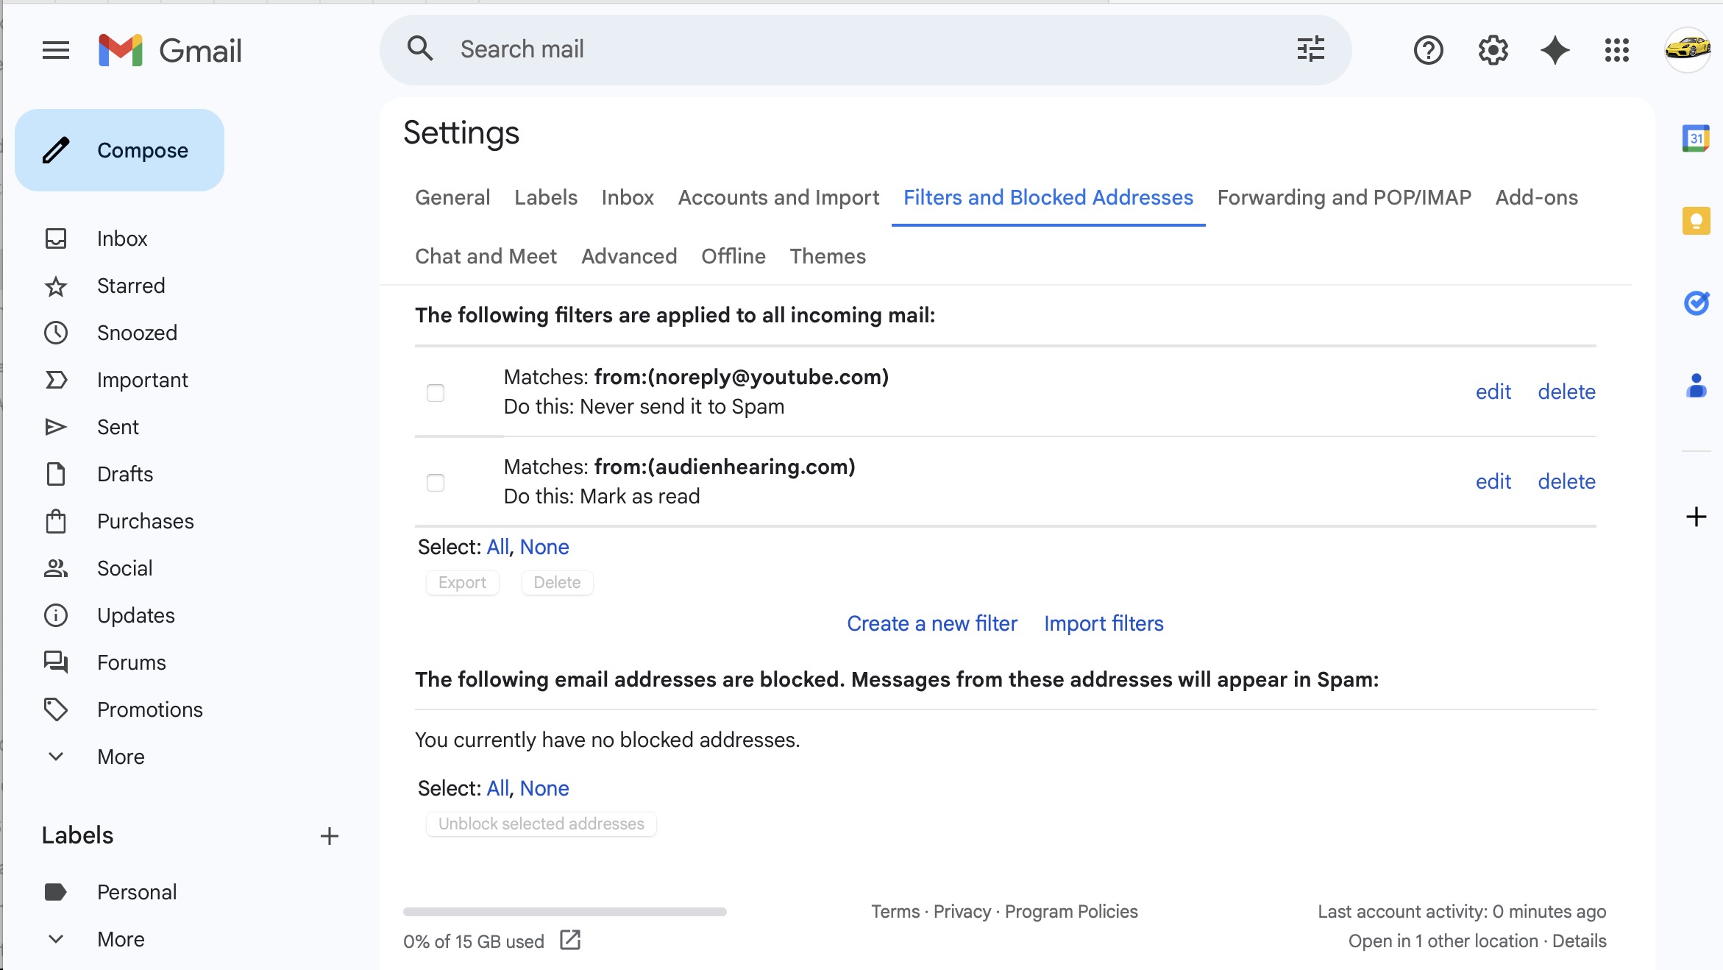The width and height of the screenshot is (1723, 970).
Task: Check the audienhearing.com filter checkbox
Action: click(436, 482)
